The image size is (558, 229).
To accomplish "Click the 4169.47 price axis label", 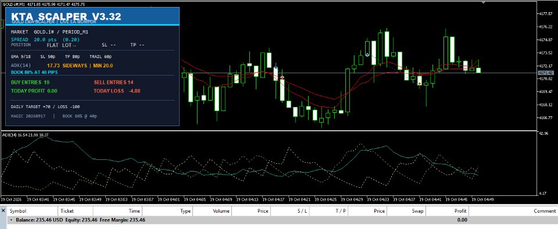I will 546,92.
